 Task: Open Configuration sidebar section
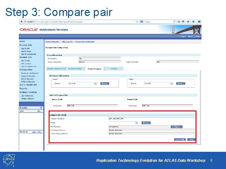[x=26, y=69]
